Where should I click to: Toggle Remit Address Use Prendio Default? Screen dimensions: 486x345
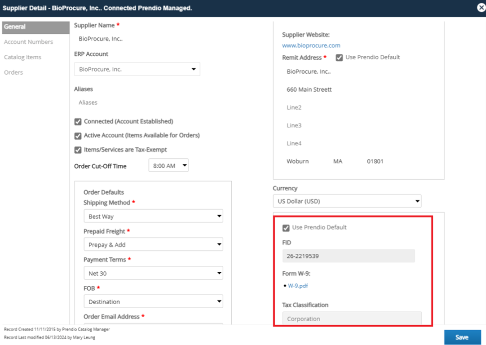[x=339, y=58]
